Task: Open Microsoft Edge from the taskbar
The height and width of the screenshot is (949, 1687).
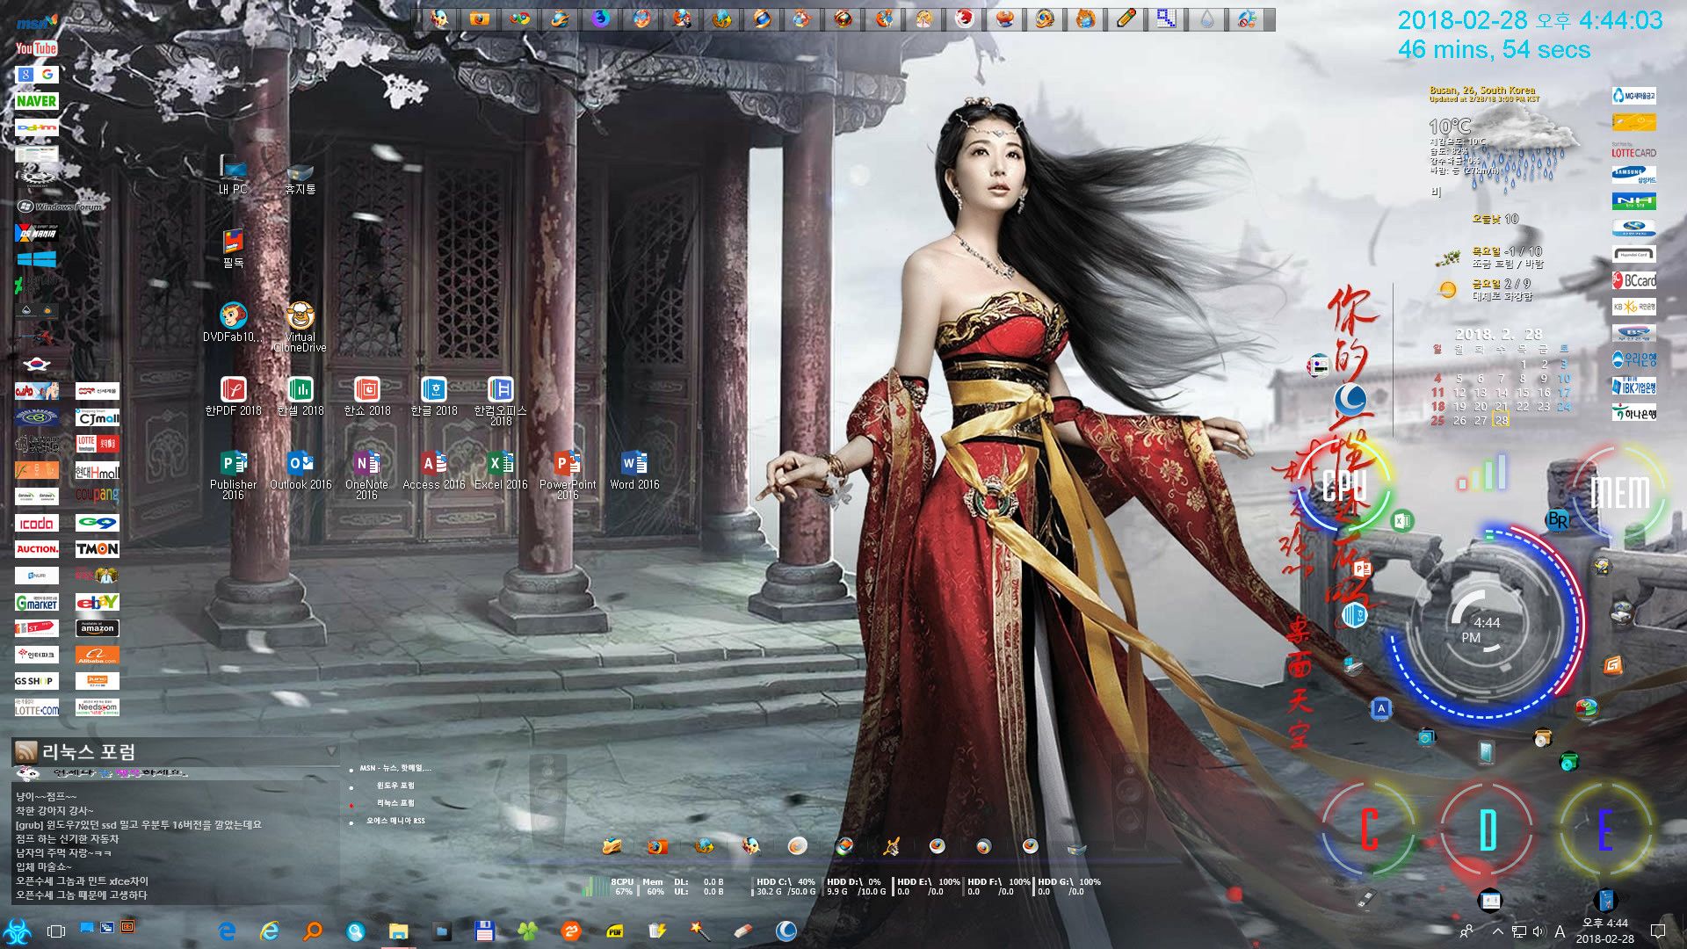Action: click(227, 931)
